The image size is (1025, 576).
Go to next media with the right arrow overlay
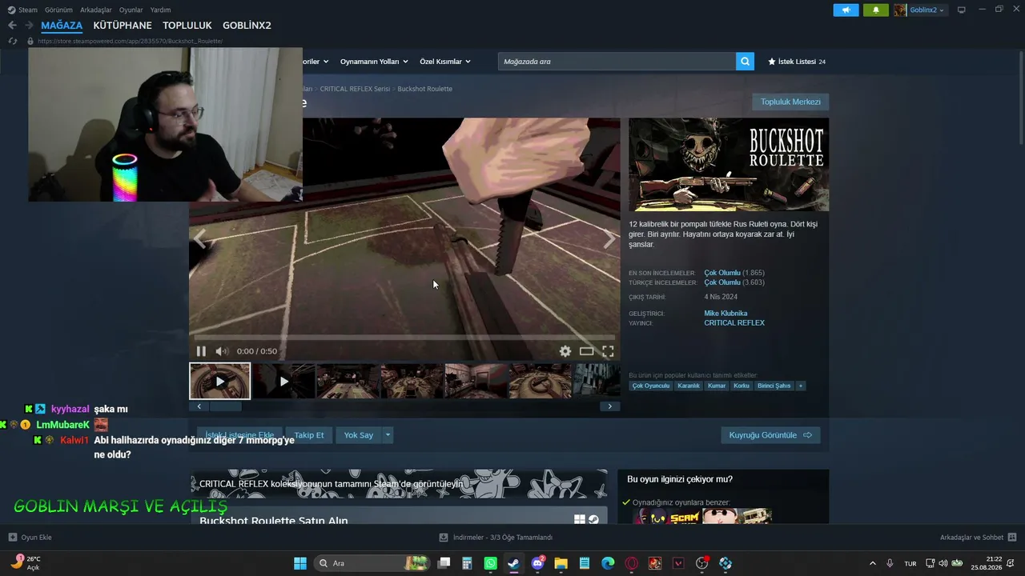tap(609, 239)
